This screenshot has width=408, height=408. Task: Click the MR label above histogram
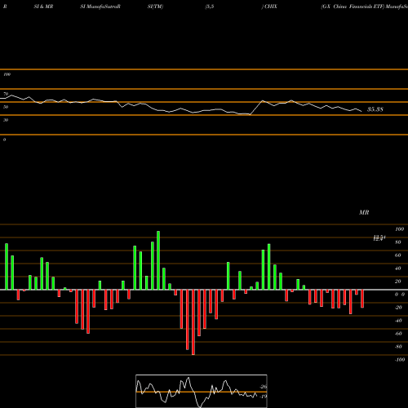[x=364, y=212]
